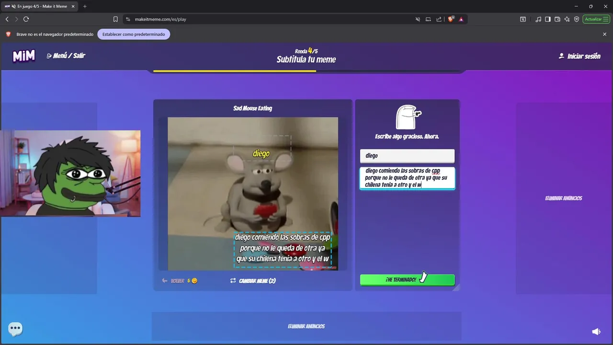Click the address bar URL
The width and height of the screenshot is (613, 345).
pos(160,19)
